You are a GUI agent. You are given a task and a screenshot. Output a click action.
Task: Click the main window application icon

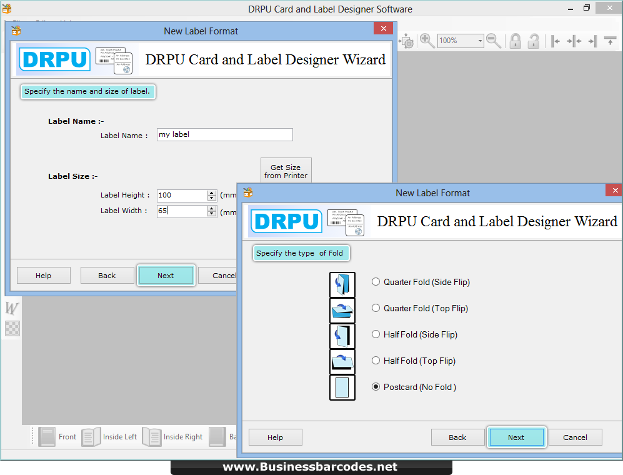[7, 8]
